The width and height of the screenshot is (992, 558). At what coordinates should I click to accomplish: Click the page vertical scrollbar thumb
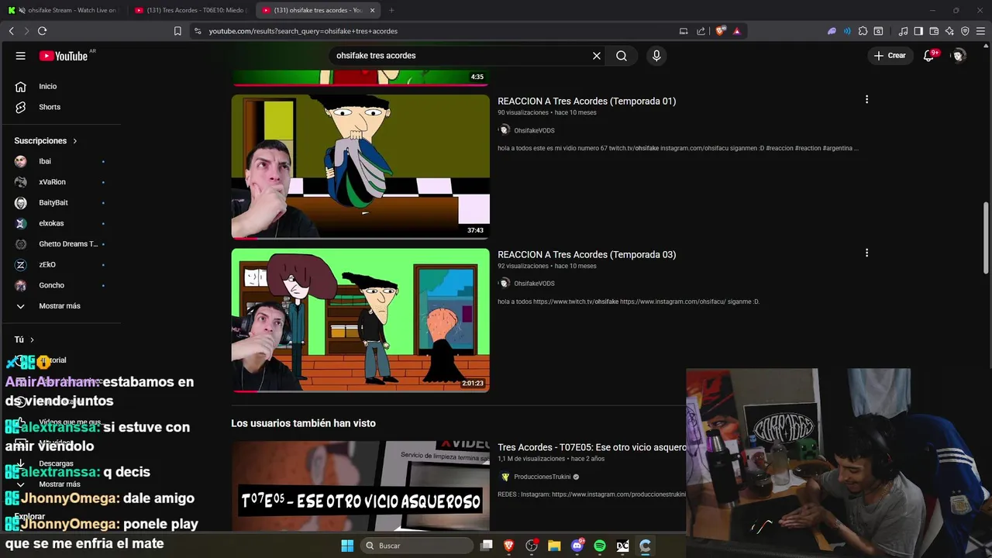click(987, 238)
